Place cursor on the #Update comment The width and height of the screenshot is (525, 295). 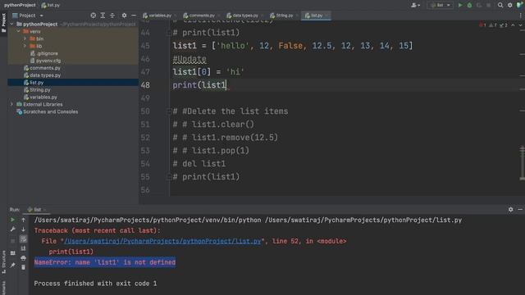pos(189,59)
